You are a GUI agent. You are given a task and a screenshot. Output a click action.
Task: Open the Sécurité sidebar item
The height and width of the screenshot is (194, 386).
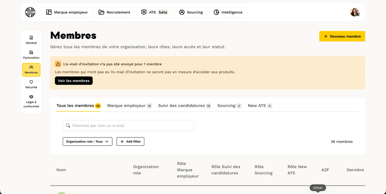(31, 84)
